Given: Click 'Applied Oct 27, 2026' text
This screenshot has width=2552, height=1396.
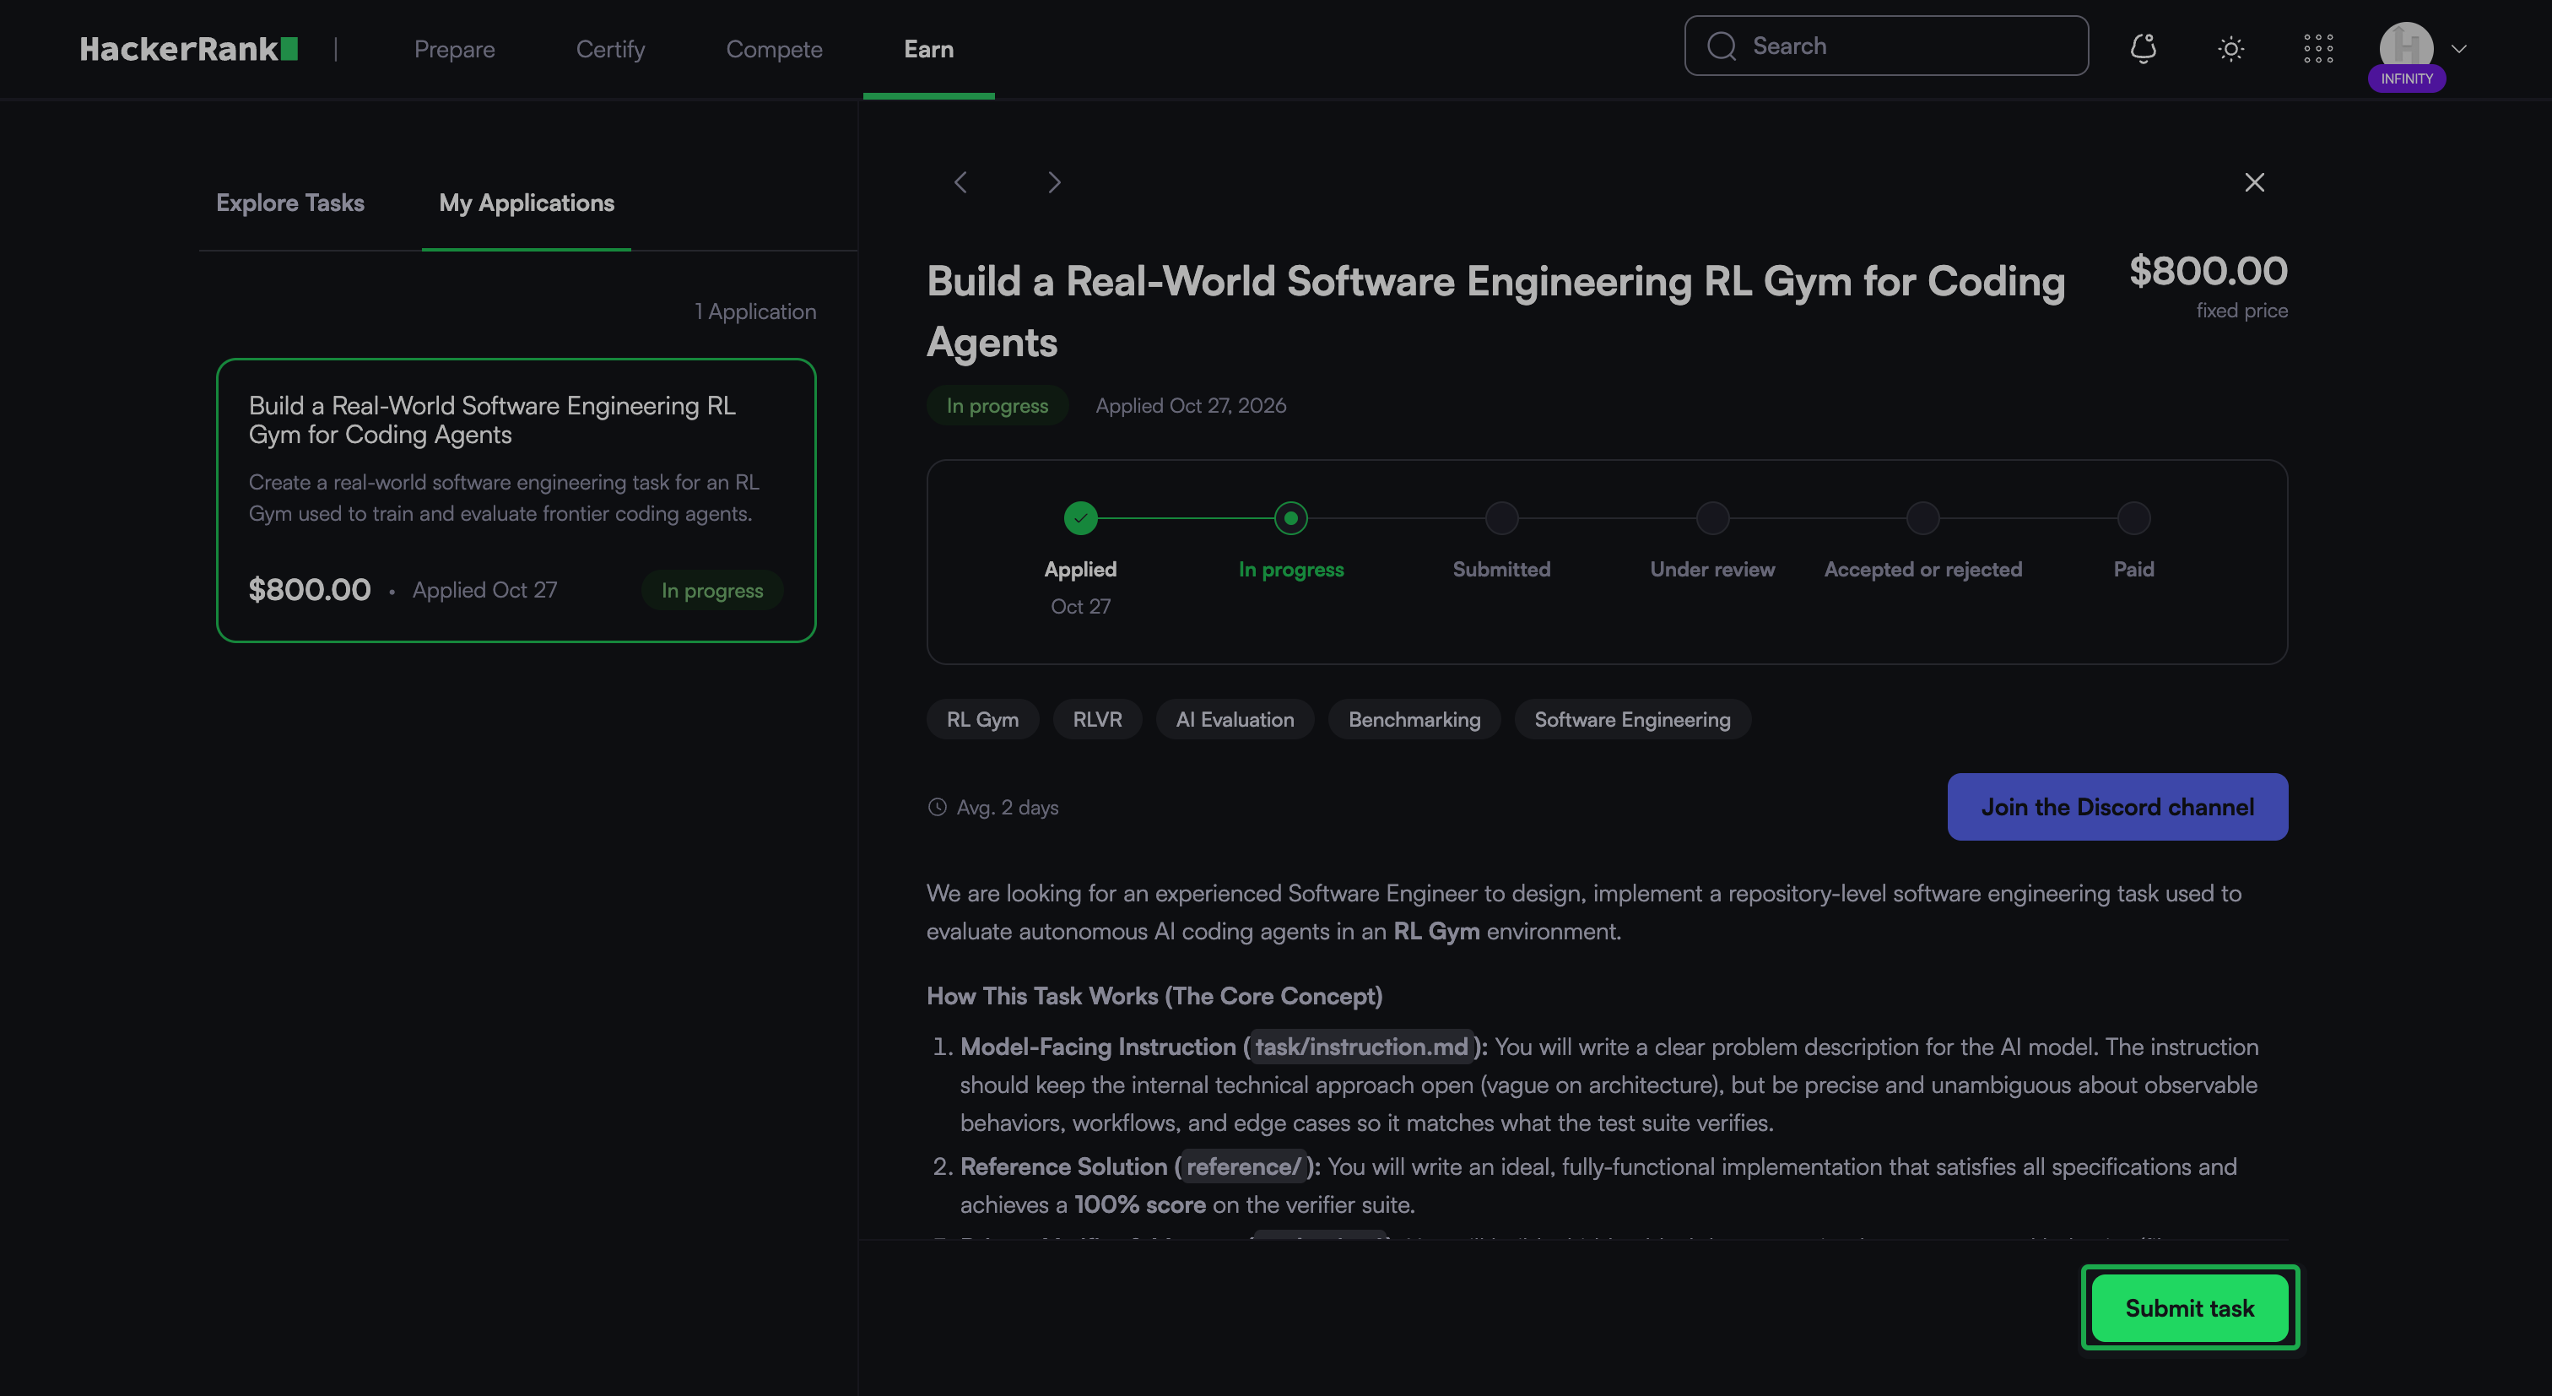Looking at the screenshot, I should pyautogui.click(x=1191, y=405).
